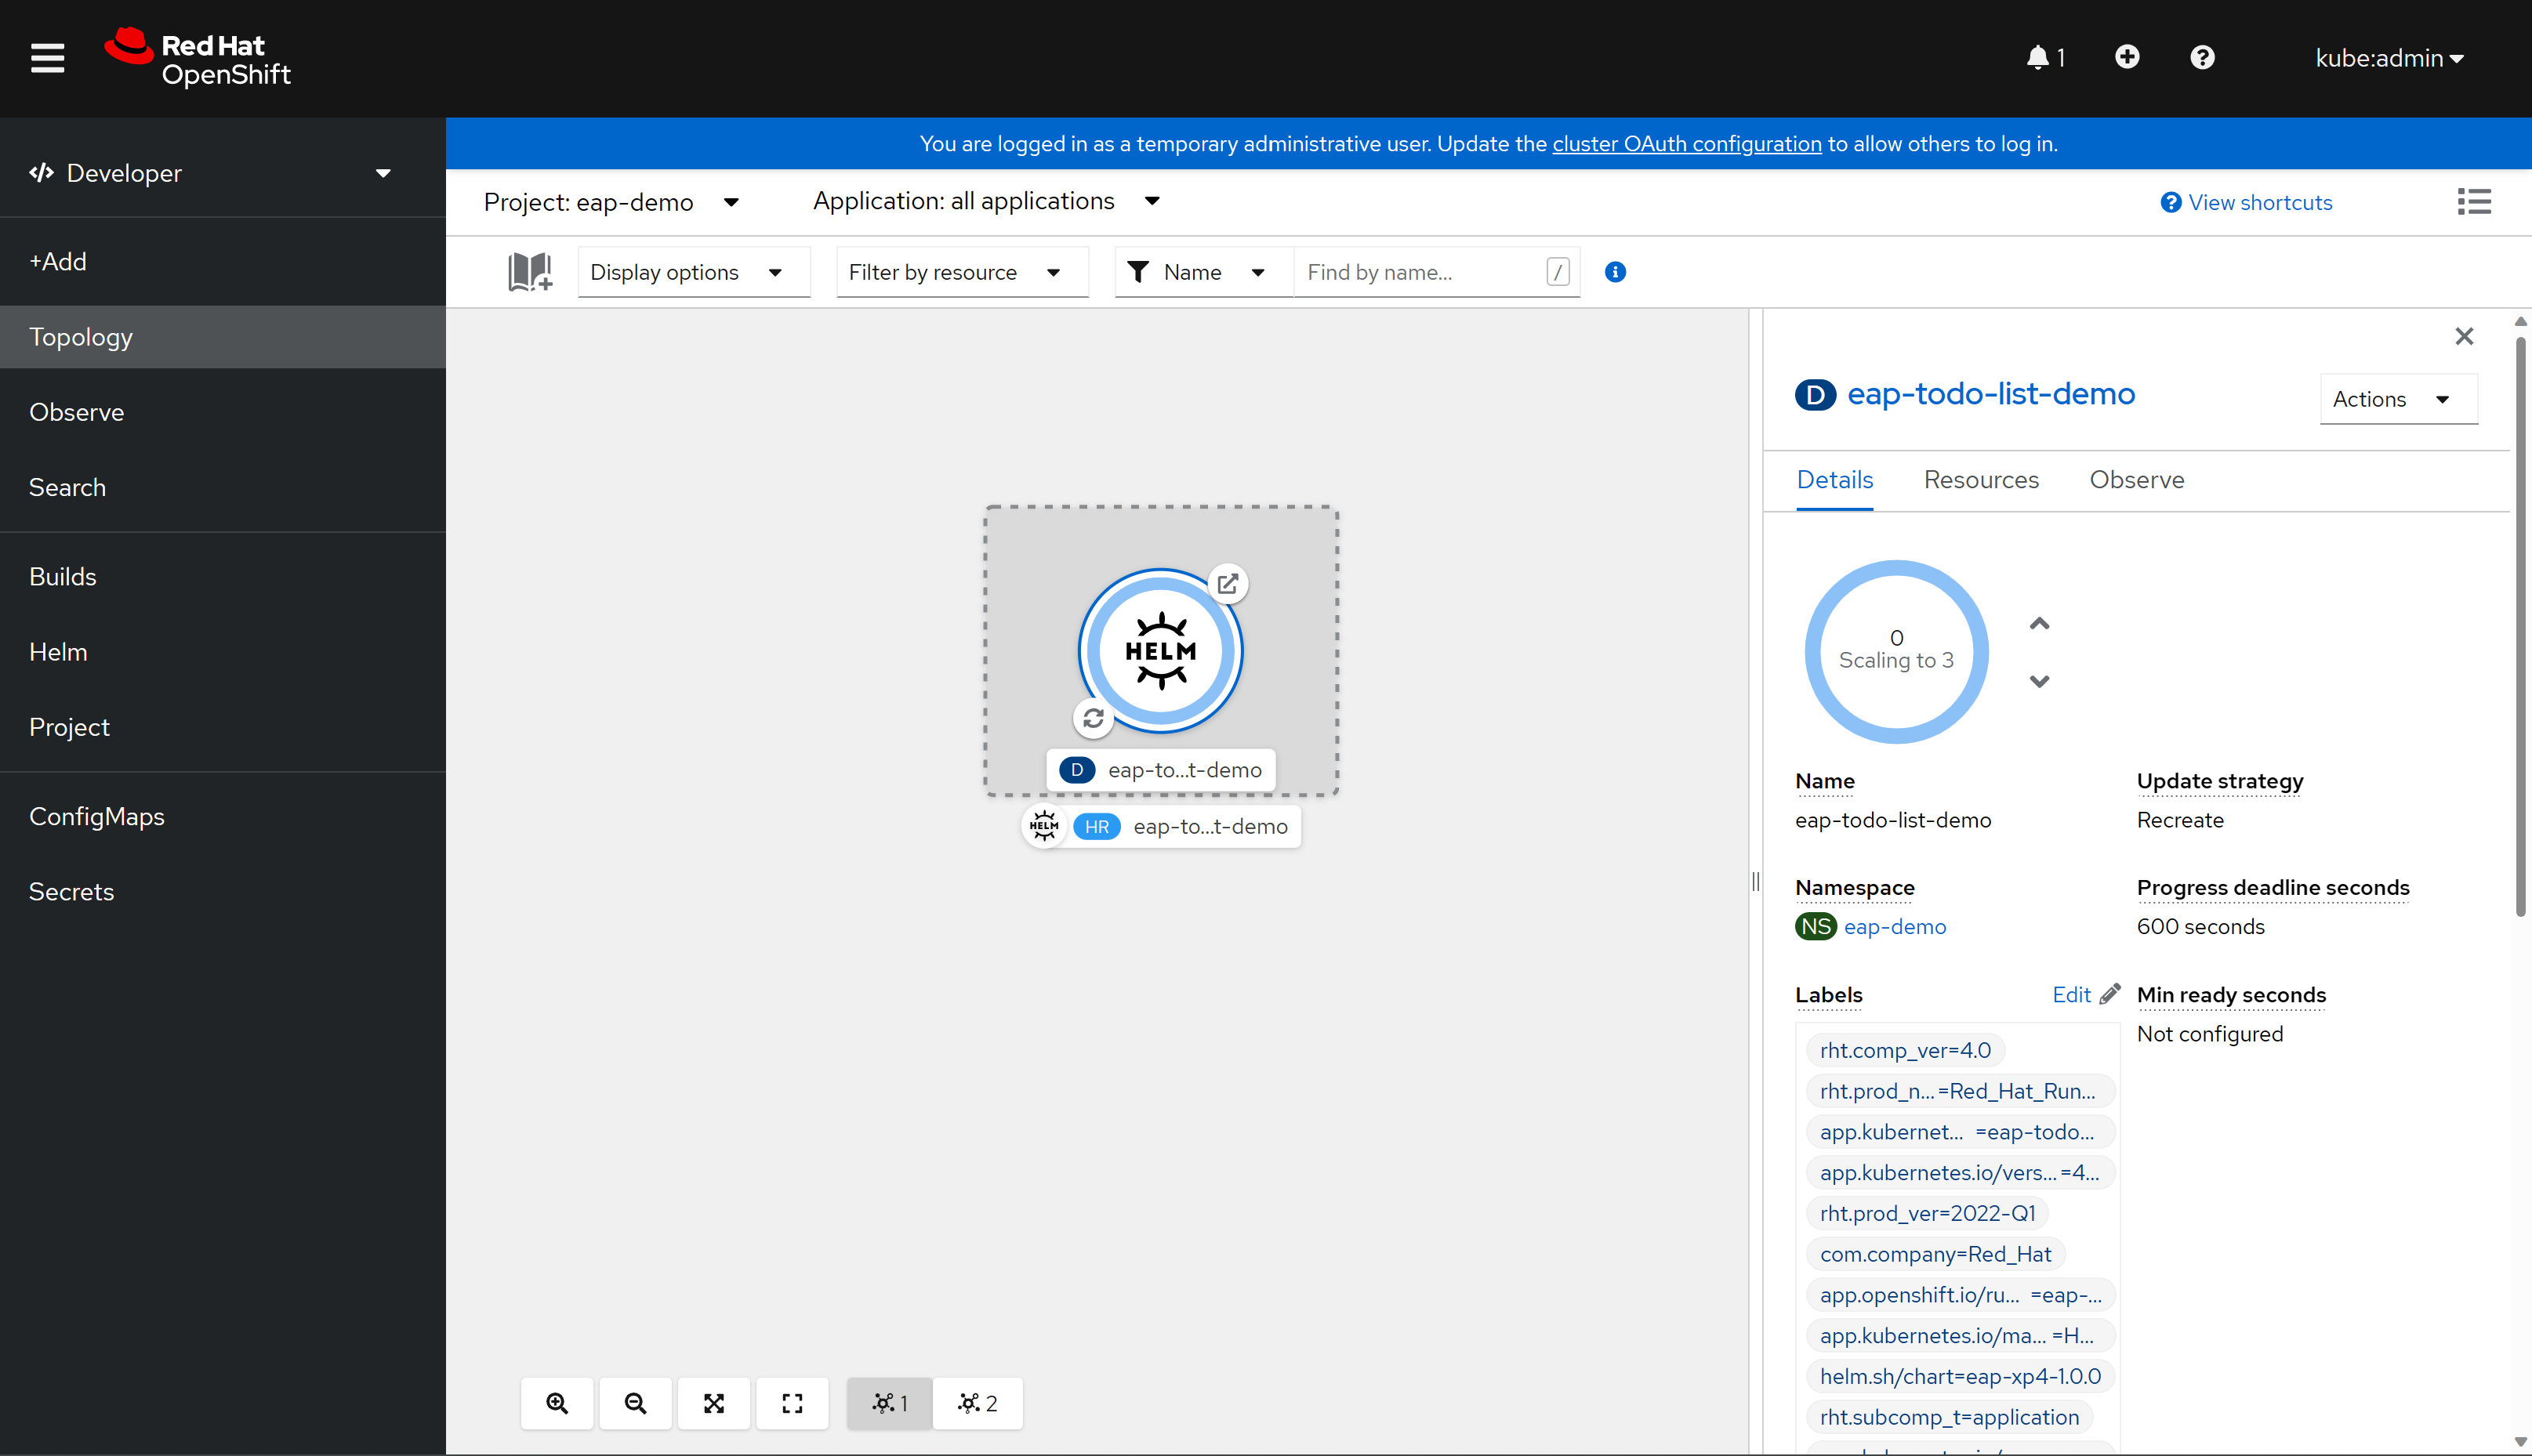
Task: Switch to the Resources tab
Action: (1981, 478)
